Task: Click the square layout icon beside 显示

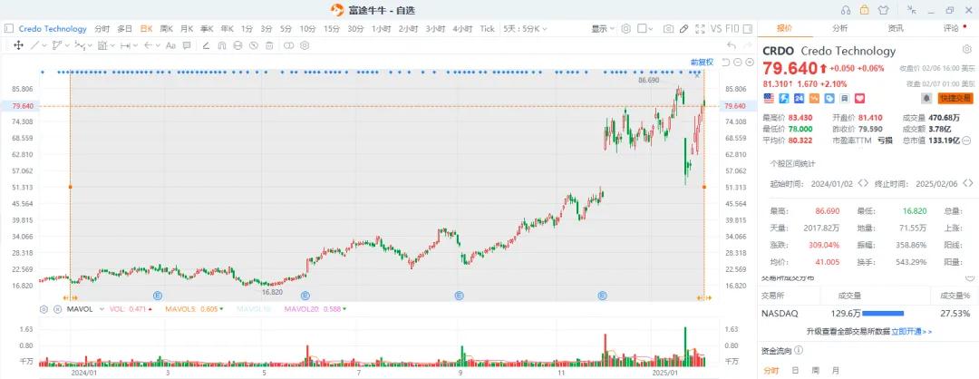Action: tap(642, 29)
